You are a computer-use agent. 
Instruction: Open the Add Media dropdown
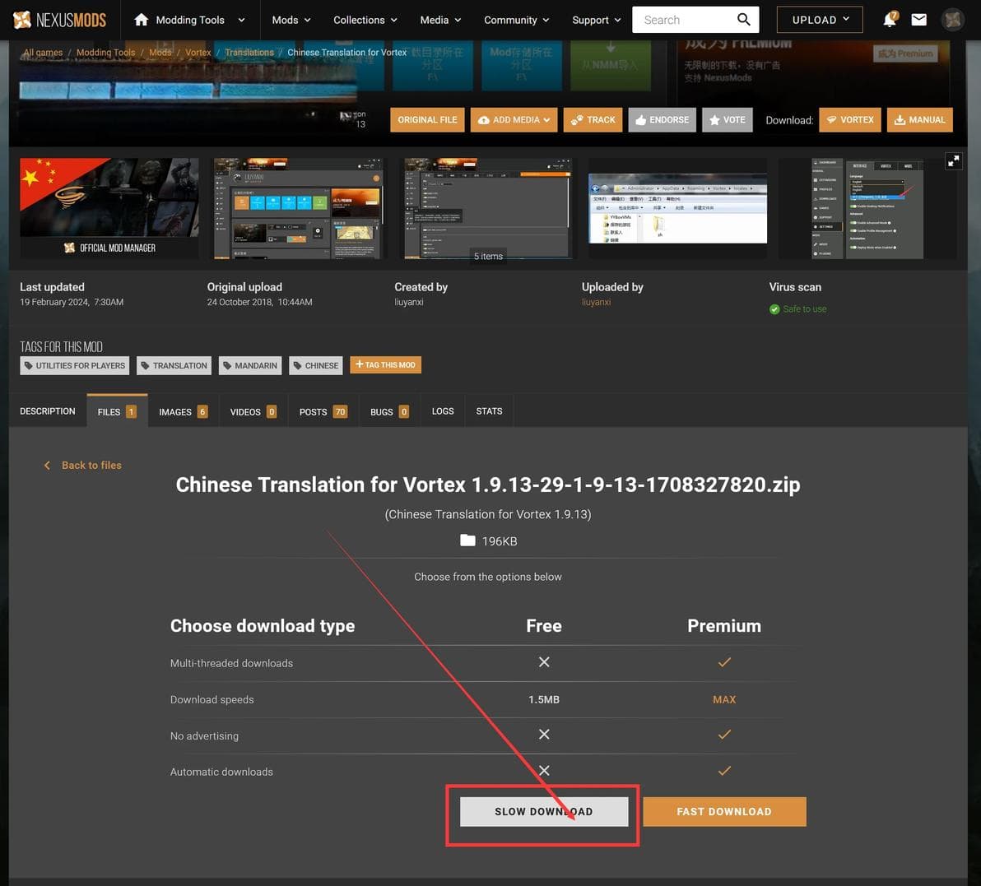tap(514, 119)
